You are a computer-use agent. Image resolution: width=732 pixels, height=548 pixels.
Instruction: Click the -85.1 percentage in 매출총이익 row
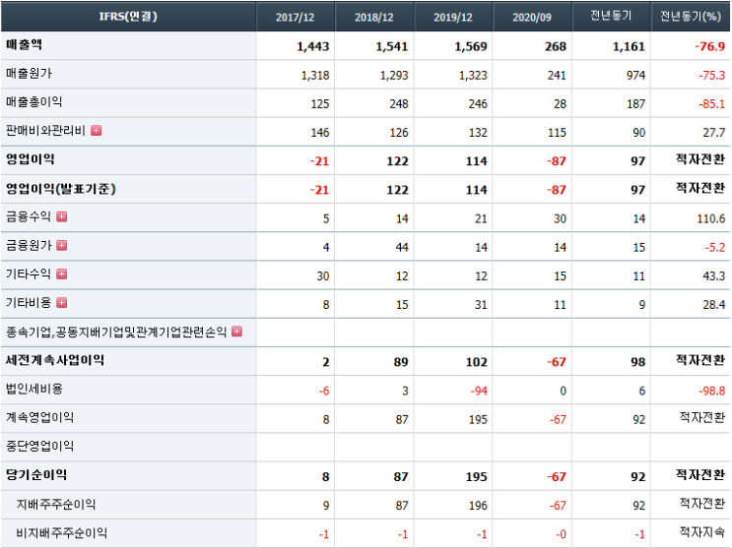pos(712,104)
